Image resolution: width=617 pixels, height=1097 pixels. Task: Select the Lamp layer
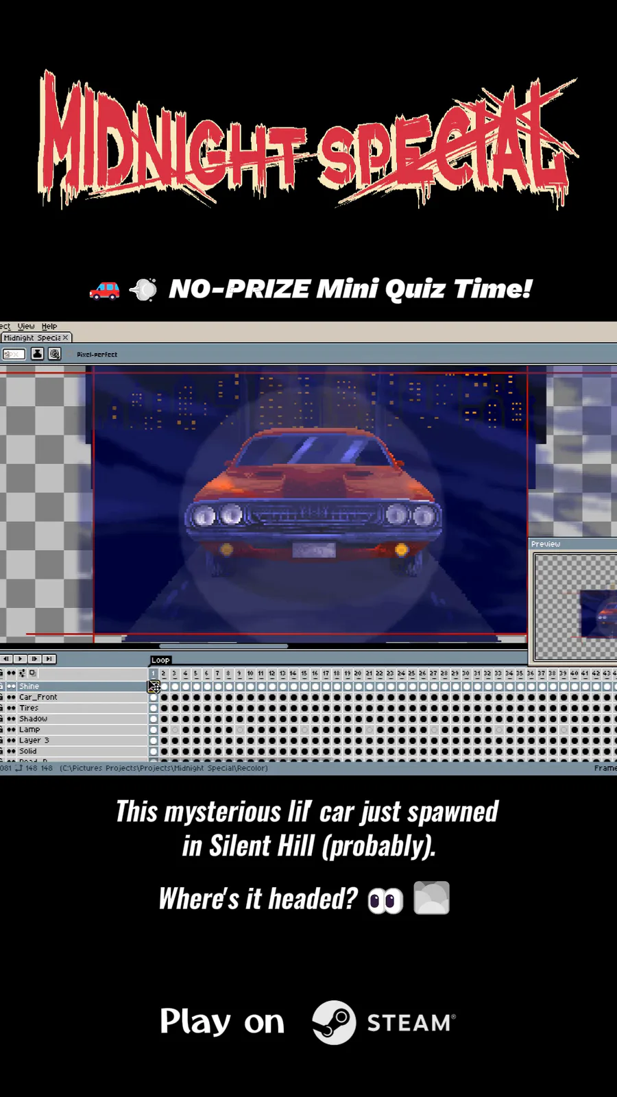tap(82, 730)
